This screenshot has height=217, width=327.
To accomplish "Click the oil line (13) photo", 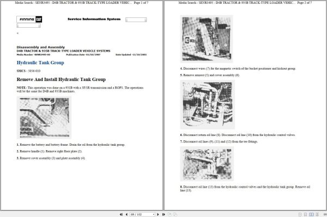I will (x=207, y=164).
